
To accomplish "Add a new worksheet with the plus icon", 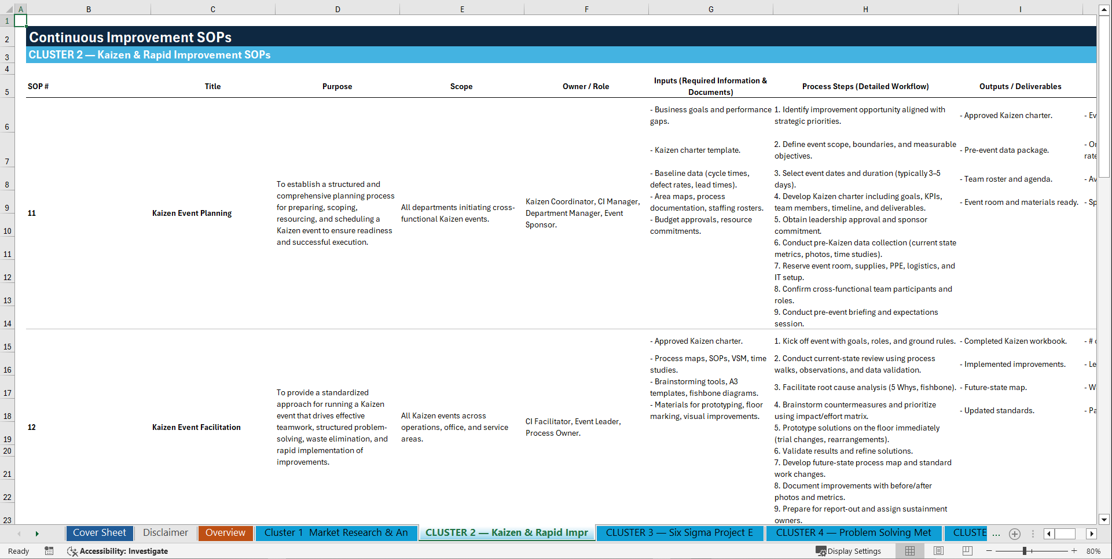I will (x=1014, y=534).
